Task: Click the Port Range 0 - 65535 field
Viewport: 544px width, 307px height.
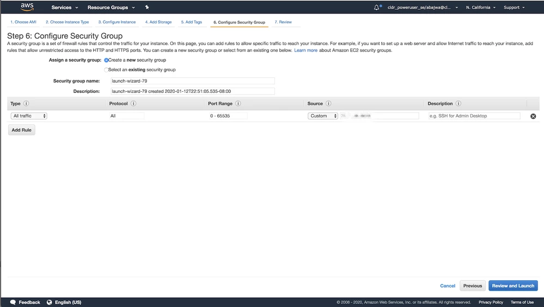Action: [228, 116]
